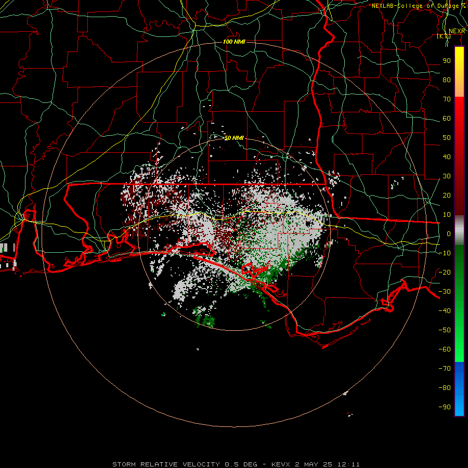Image resolution: width=468 pixels, height=468 pixels.
Task: Select the -70 value on velocity legend
Action: tap(445, 369)
